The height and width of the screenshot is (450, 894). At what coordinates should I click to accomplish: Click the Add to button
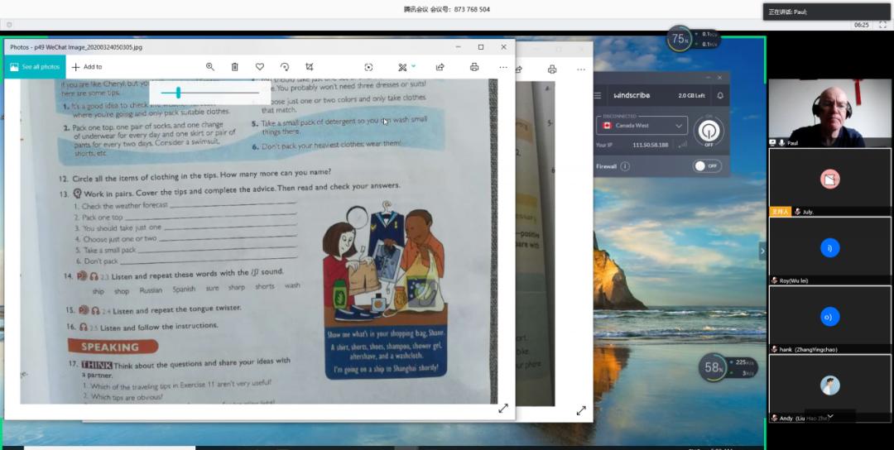(87, 67)
